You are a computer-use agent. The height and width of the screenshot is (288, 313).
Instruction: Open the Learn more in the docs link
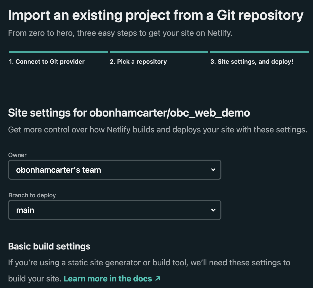pyautogui.click(x=108, y=279)
